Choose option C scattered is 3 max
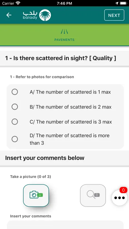129x229 pixels. [65, 122]
